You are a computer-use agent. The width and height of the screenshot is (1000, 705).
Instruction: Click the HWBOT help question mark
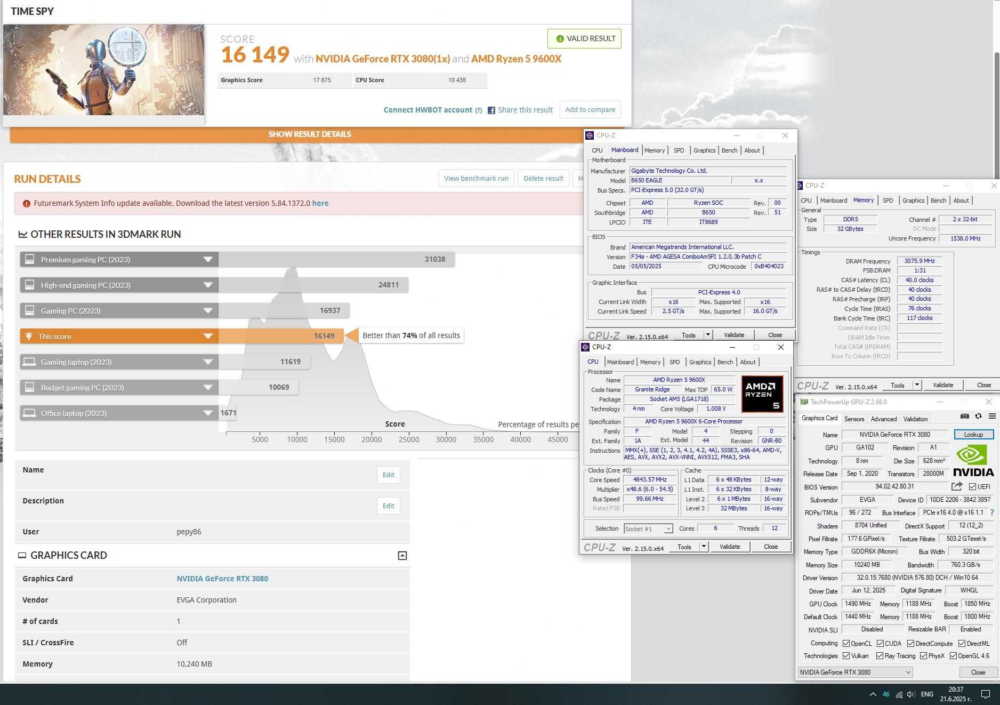point(478,110)
